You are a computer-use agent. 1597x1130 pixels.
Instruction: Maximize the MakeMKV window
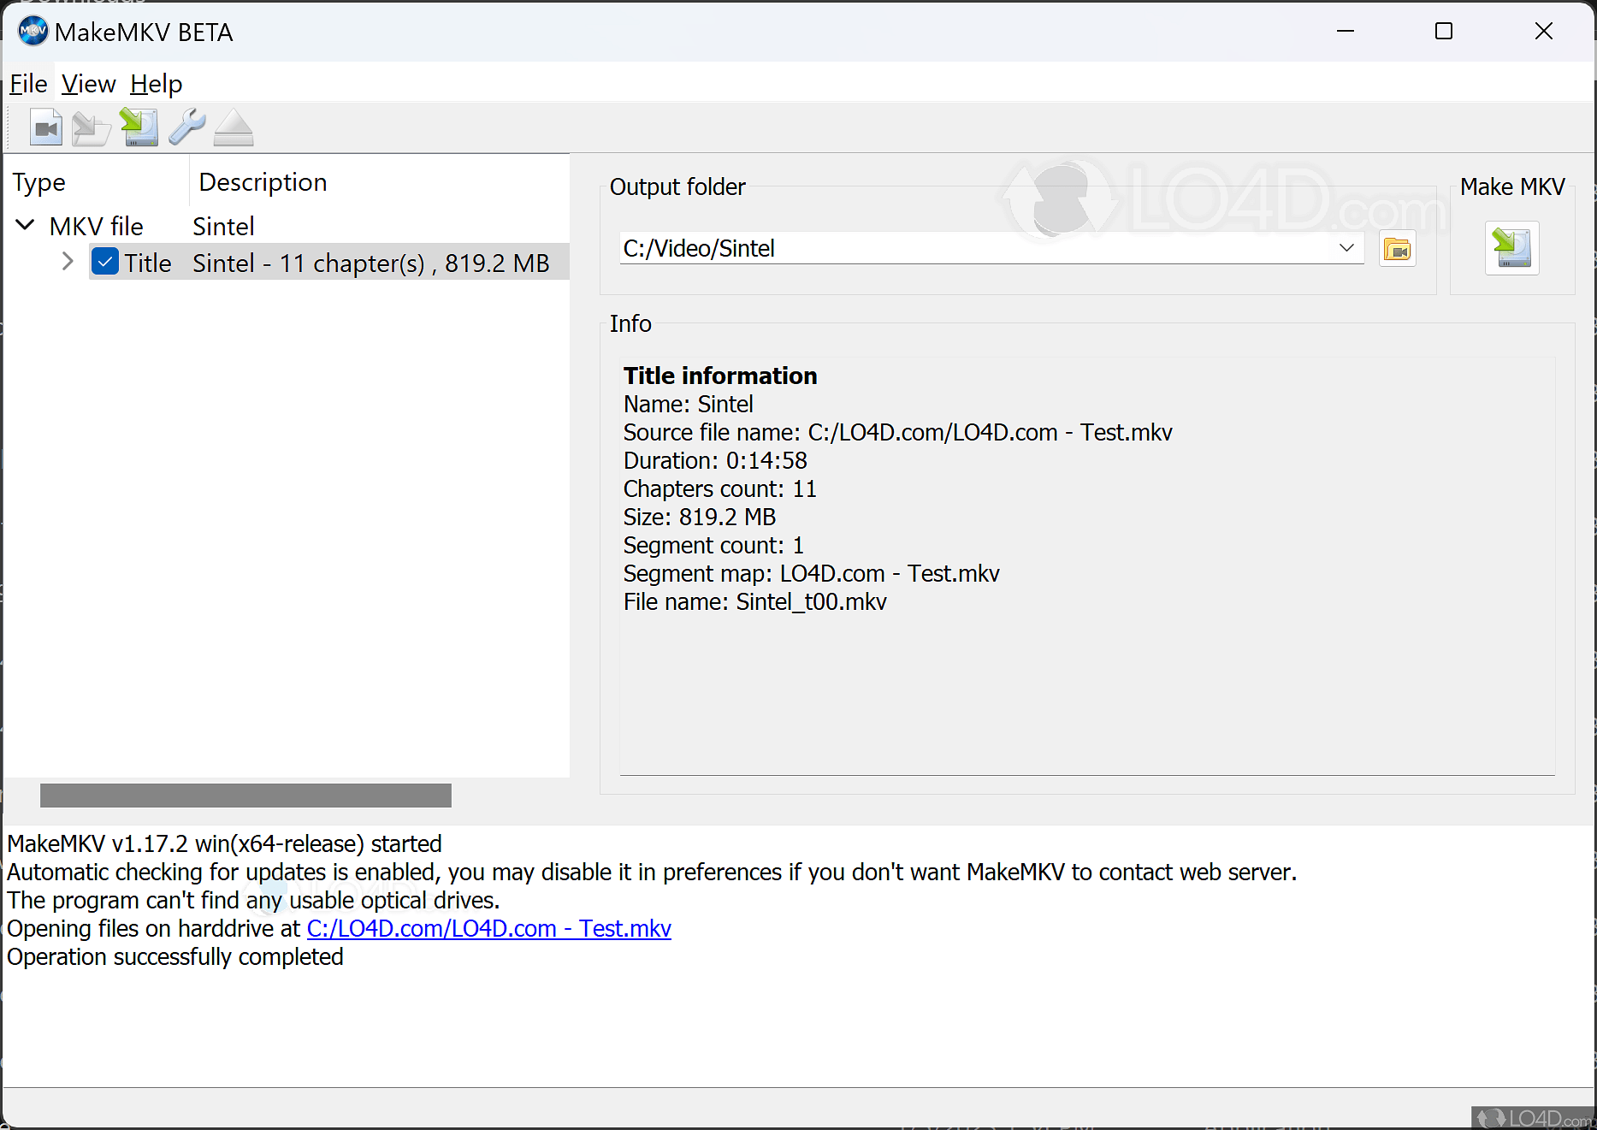(x=1444, y=32)
